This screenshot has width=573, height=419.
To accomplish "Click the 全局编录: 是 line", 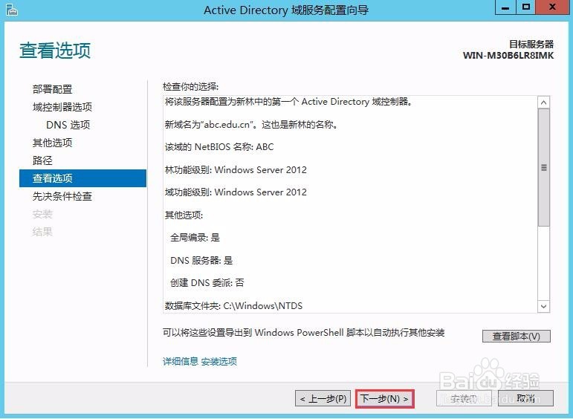I will coord(195,238).
